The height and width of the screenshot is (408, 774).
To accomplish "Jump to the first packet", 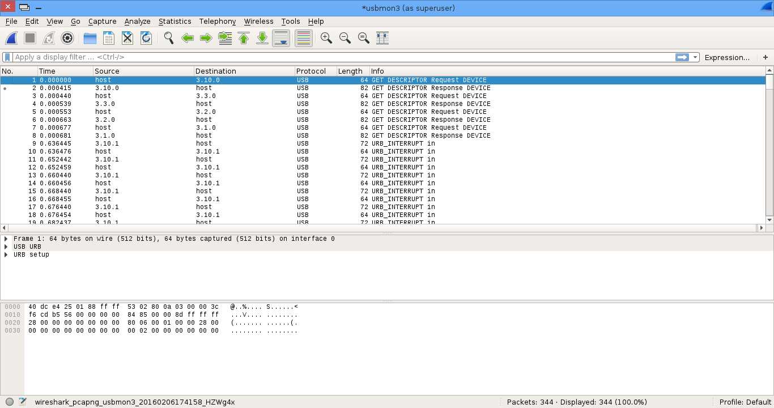I will coord(244,38).
